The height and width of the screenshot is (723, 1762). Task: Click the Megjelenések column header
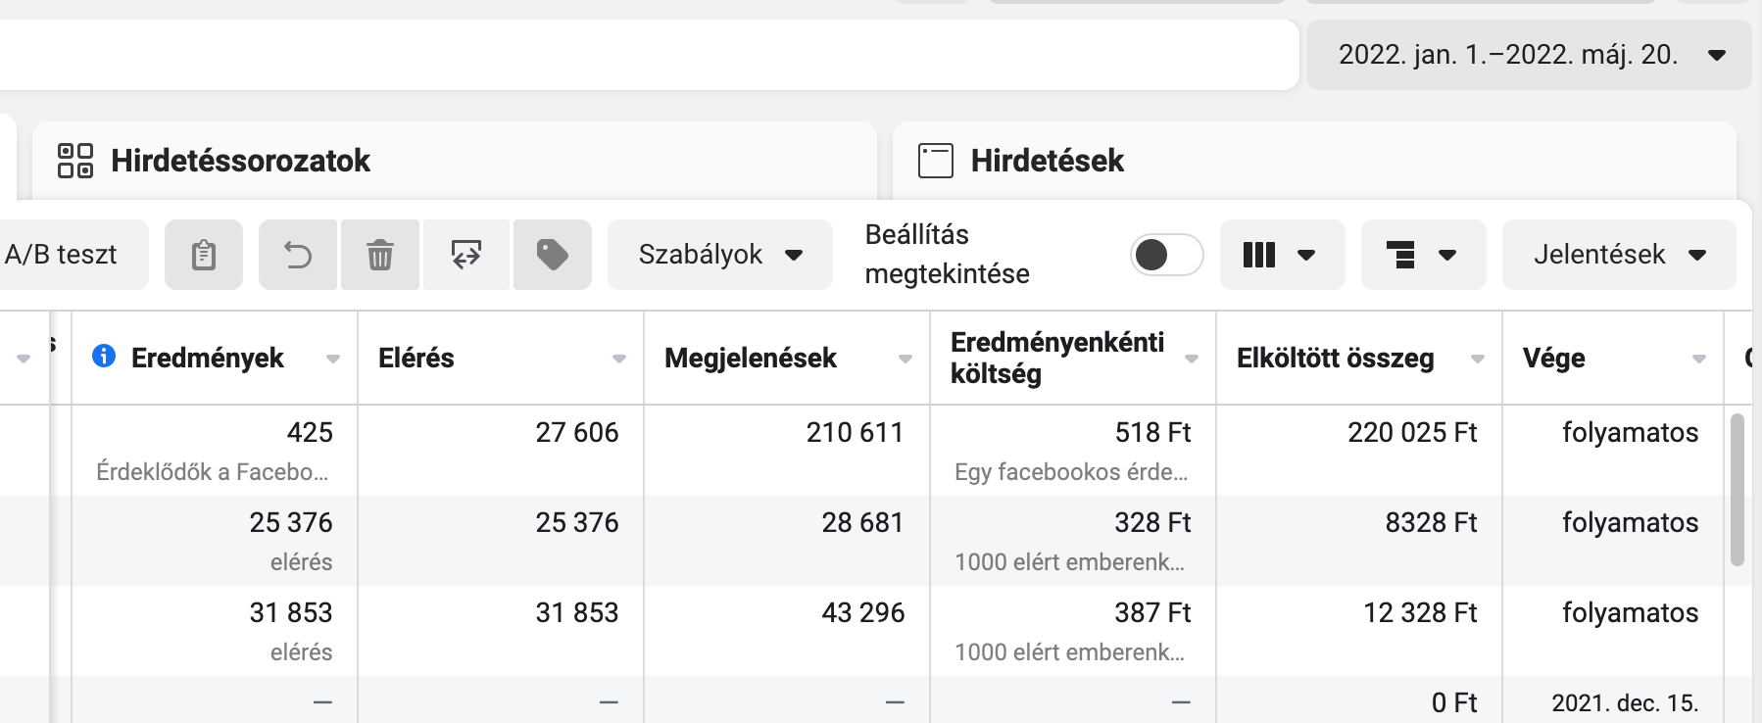750,359
